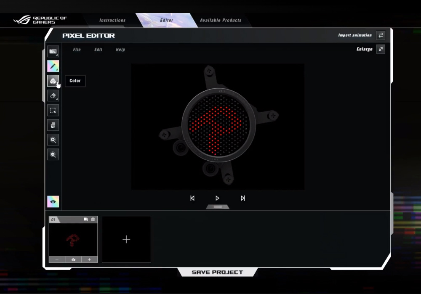Click the SAVE PROJECT button
The image size is (421, 294).
click(x=217, y=272)
